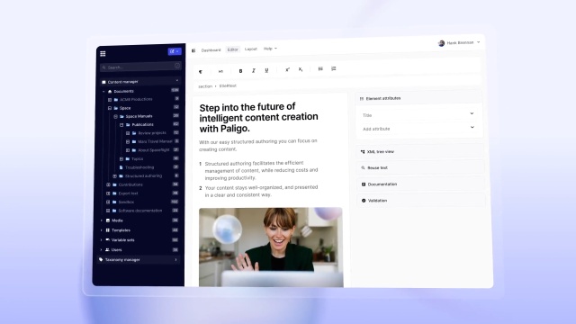The width and height of the screenshot is (576, 324).
Task: Collapse the Content manager section chevron
Action: coord(177,81)
